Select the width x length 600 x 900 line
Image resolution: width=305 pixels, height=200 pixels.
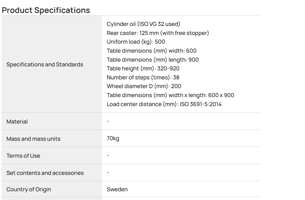(x=171, y=95)
